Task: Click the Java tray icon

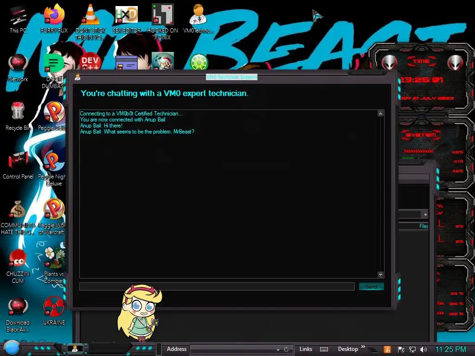Action: (x=387, y=350)
